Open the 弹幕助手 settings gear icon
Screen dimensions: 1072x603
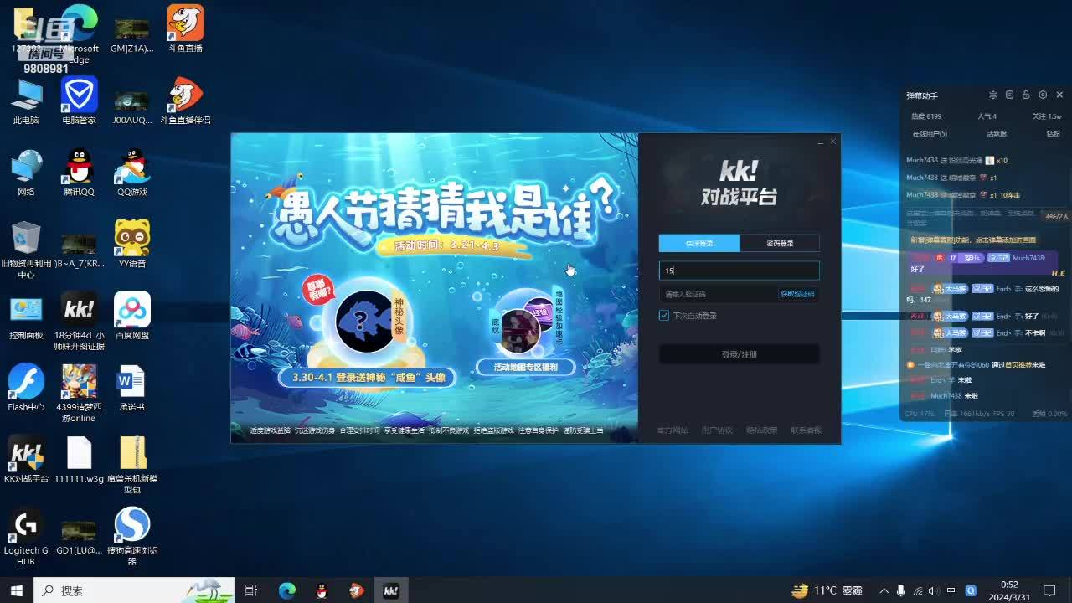1043,95
